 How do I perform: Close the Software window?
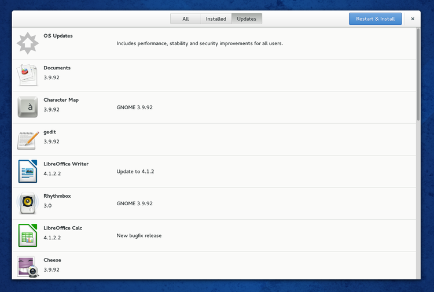413,19
